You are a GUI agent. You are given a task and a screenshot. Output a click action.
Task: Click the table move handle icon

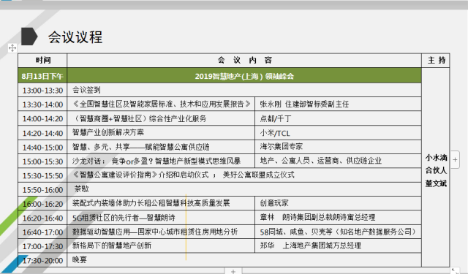12,47
